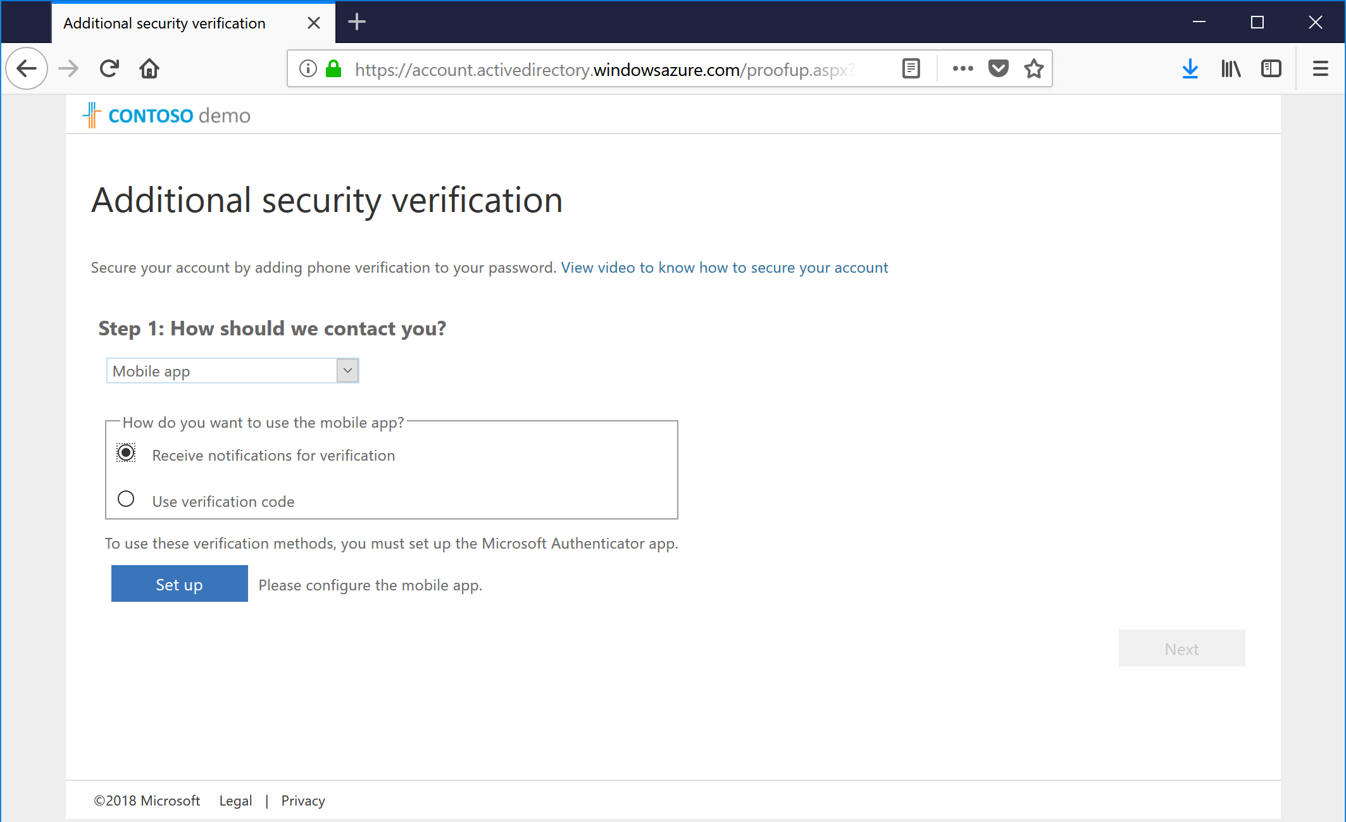Open the View video link about securing accounts
The height and width of the screenshot is (822, 1346).
pyautogui.click(x=724, y=267)
